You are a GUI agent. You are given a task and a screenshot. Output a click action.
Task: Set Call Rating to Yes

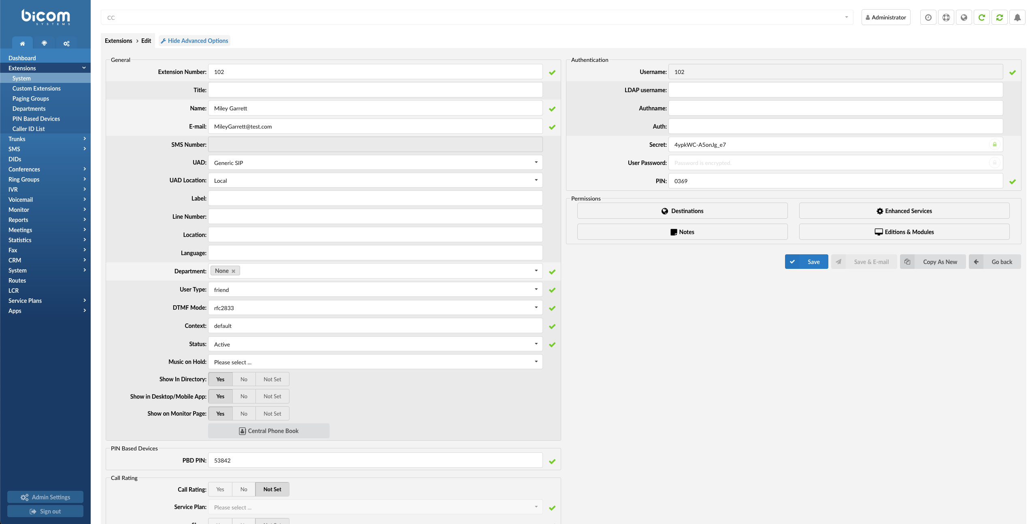220,489
